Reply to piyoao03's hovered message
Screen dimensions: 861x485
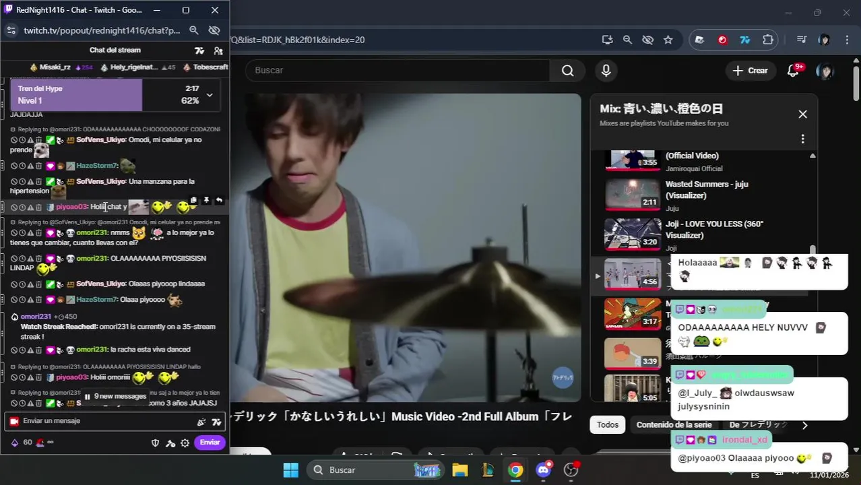[219, 200]
